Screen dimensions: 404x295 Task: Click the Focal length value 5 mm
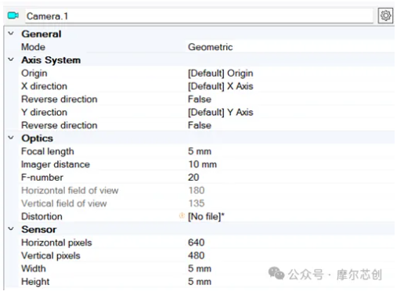click(x=200, y=151)
